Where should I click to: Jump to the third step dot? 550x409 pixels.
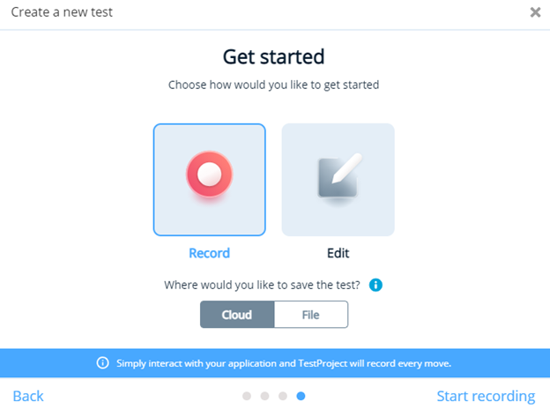pyautogui.click(x=283, y=397)
